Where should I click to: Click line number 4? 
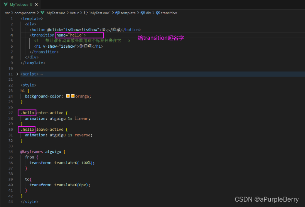click(x=12, y=35)
